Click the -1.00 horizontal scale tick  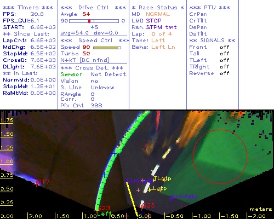point(202,216)
